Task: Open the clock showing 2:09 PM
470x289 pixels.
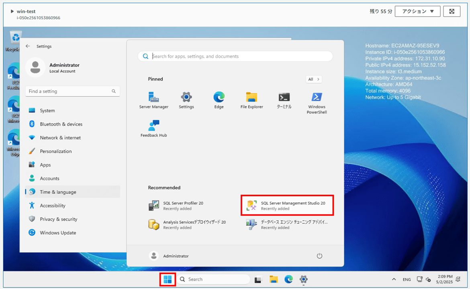Action: 445,279
